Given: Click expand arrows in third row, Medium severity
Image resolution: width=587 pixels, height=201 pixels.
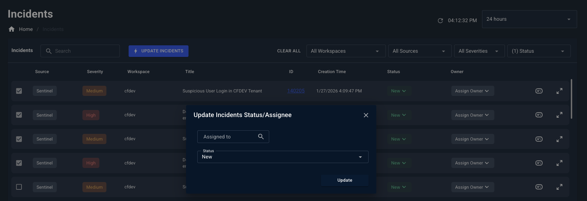Looking at the screenshot, I should (x=559, y=139).
